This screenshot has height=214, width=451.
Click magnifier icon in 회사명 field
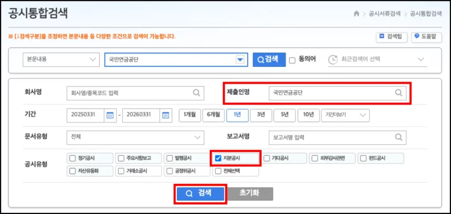click(196, 93)
